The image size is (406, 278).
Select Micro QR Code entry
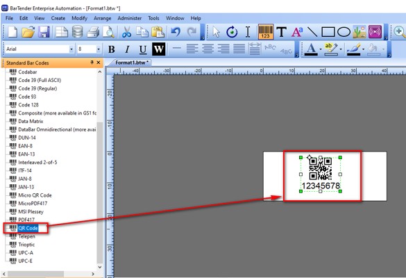click(35, 195)
